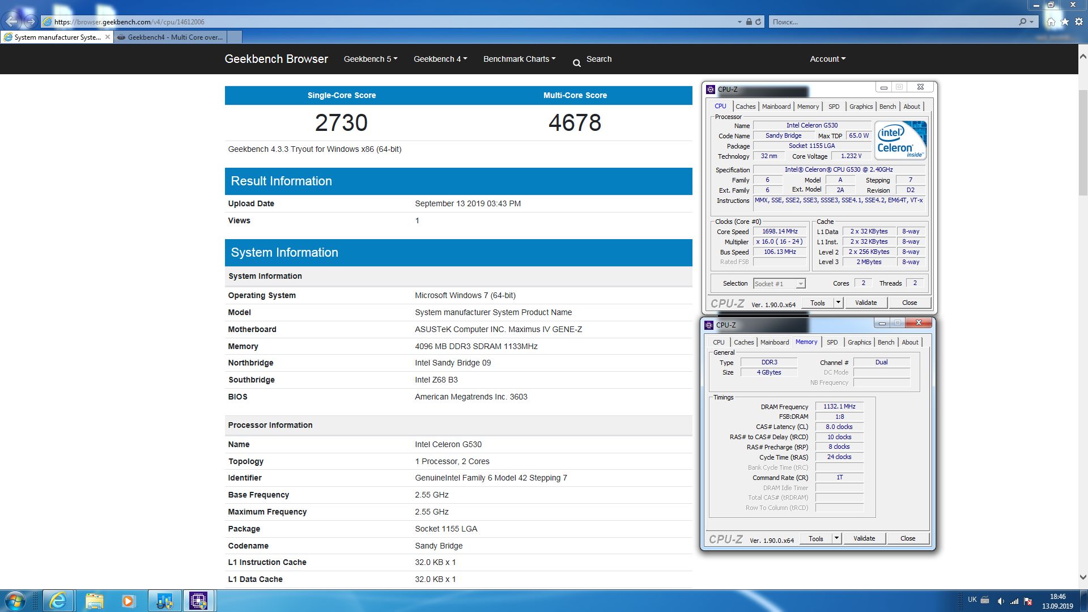Screen dimensions: 1088x612
Task: Switch to Mainboard tab in upper CPU-Z
Action: (x=776, y=107)
